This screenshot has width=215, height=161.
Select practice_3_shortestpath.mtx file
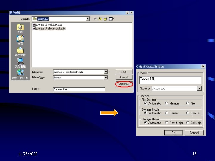click(49, 29)
